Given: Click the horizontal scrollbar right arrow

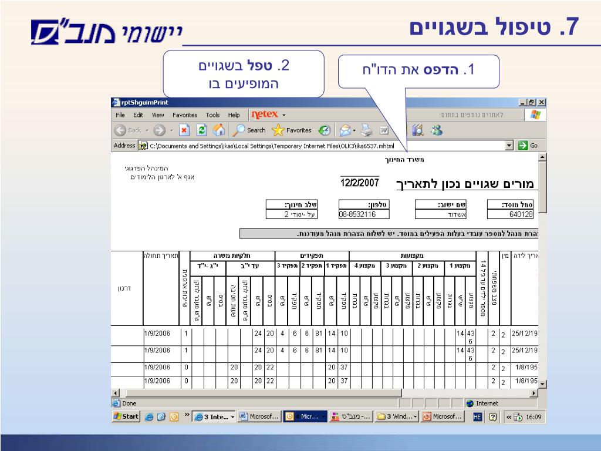Looking at the screenshot, I should click(534, 393).
